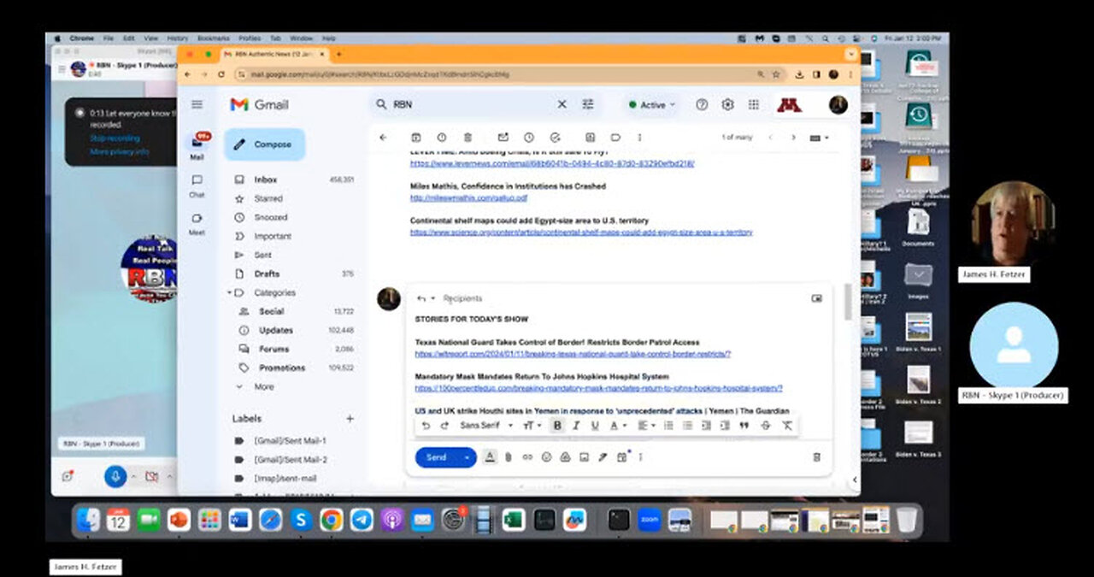The width and height of the screenshot is (1094, 577).
Task: Toggle formatting options bar
Action: point(490,457)
